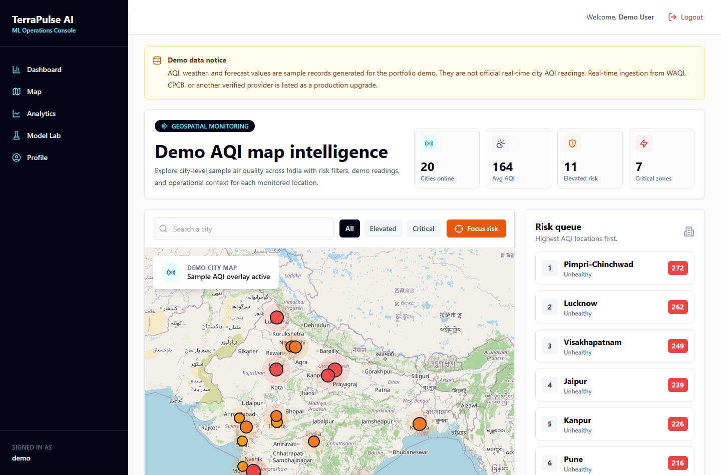Click the 226 AQI badge
Screen dimensions: 721x475
coord(678,424)
